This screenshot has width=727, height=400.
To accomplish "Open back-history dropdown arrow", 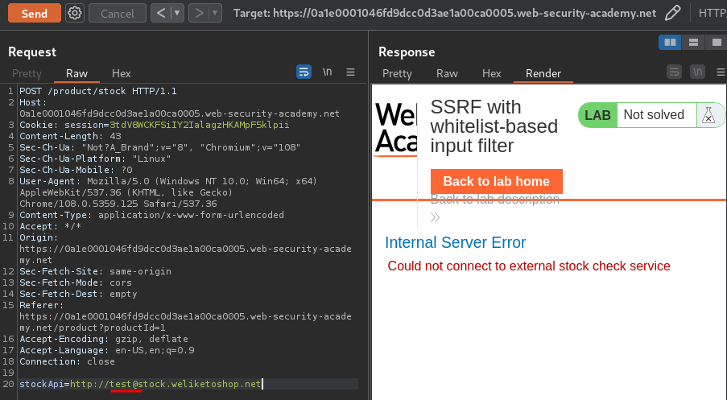I will click(x=177, y=13).
